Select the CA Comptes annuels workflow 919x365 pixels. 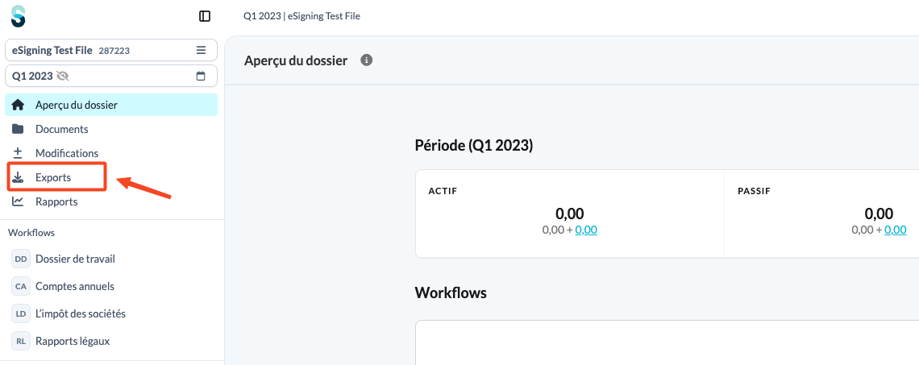(74, 287)
